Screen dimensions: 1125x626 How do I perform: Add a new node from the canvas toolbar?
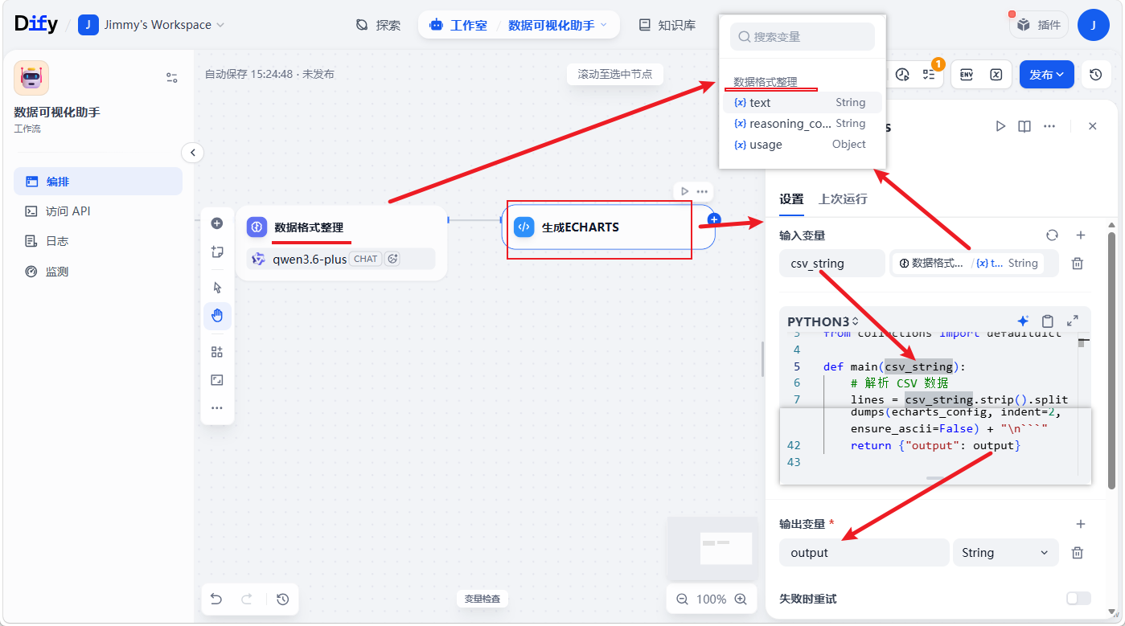217,223
